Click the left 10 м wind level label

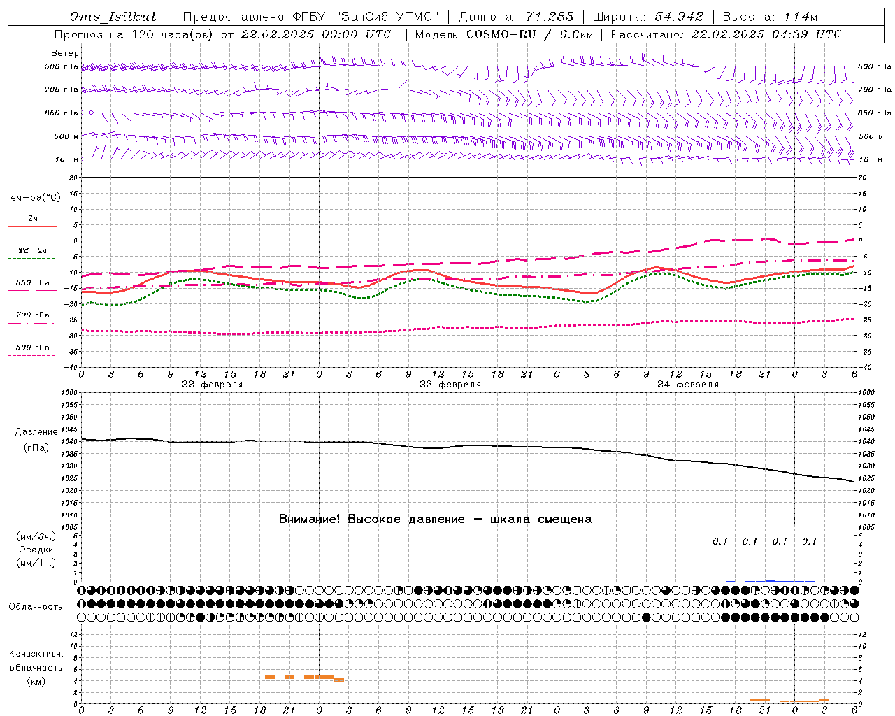67,159
